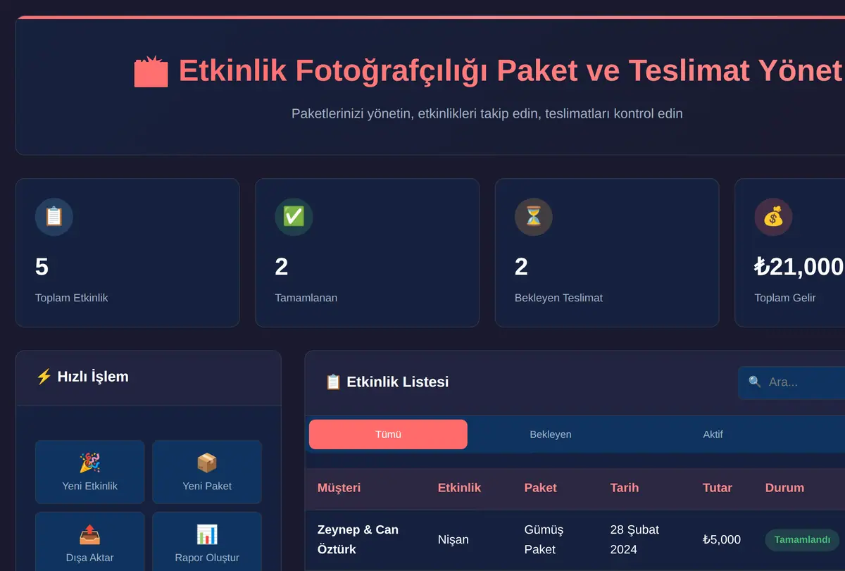Create a new event with Yeni Etkinlik

point(90,472)
